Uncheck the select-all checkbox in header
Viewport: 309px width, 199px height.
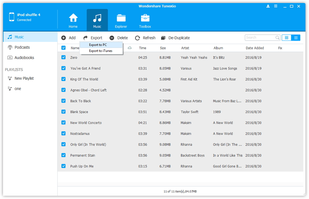tap(64, 48)
